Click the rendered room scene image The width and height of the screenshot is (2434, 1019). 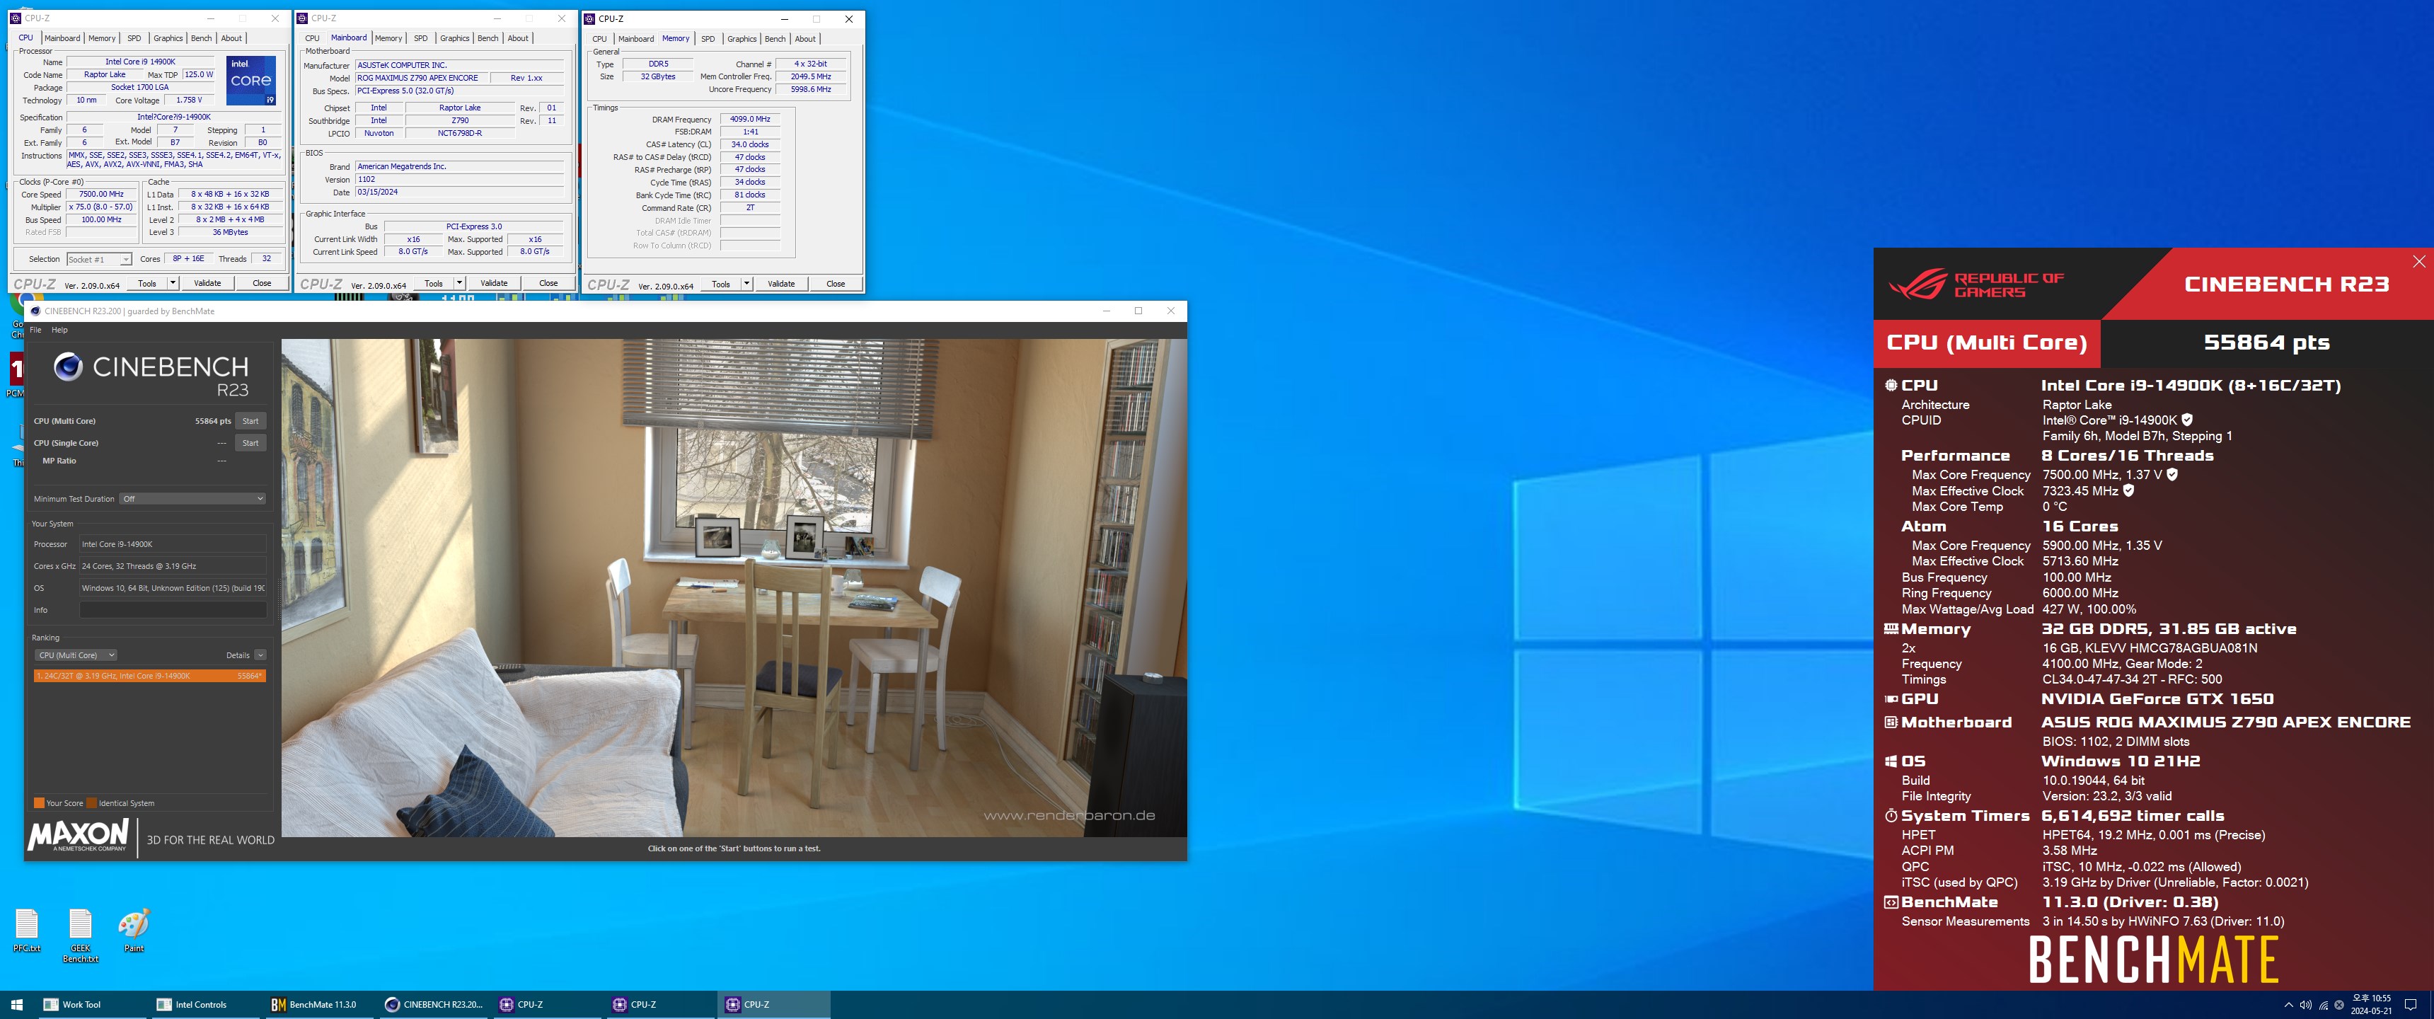(733, 587)
